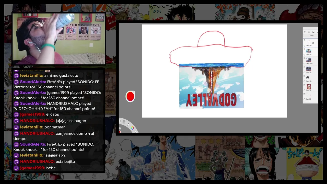The width and height of the screenshot is (327, 184).
Task: Open HANDRIUSHALO's name on 'jajajaja se bugeo'
Action: 37,121
